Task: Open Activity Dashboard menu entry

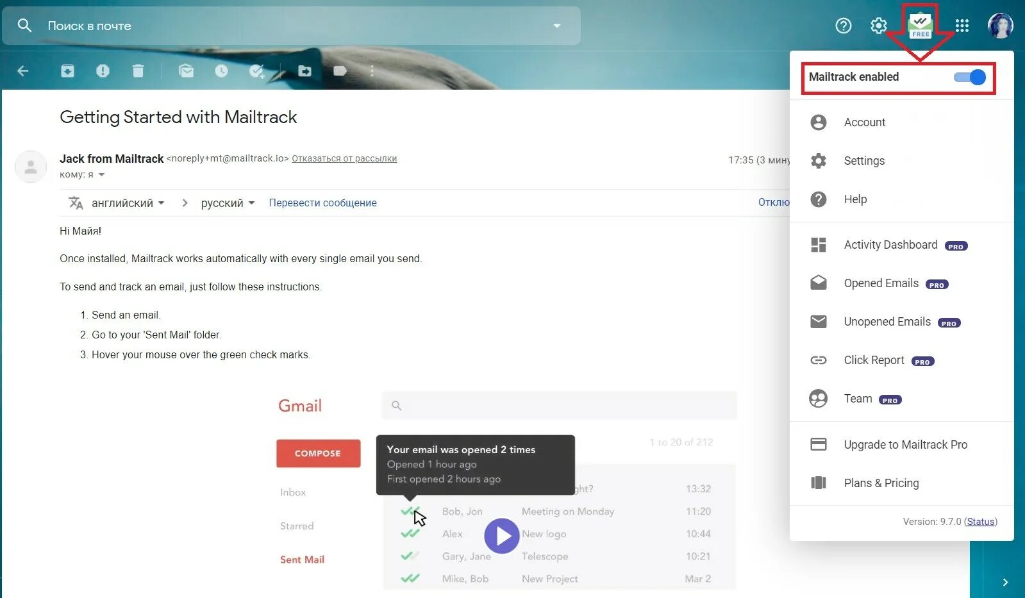Action: click(901, 245)
